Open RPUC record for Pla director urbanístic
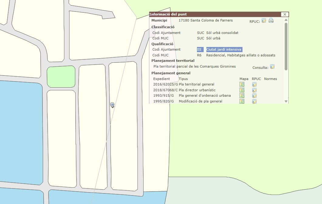 pyautogui.click(x=254, y=90)
